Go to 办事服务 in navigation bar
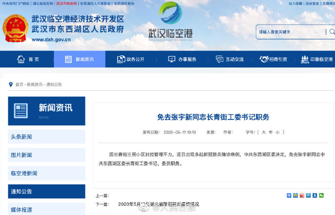Image resolution: width=335 pixels, height=215 pixels. tap(182, 59)
